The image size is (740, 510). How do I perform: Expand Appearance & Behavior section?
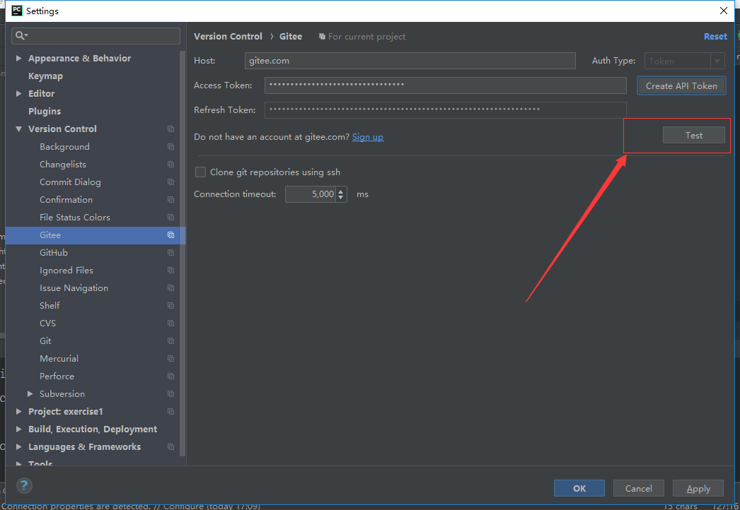19,59
